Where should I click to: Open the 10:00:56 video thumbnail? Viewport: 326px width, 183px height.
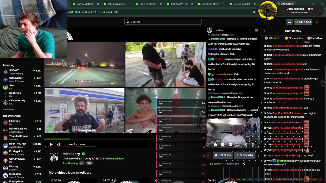[x=73, y=180]
